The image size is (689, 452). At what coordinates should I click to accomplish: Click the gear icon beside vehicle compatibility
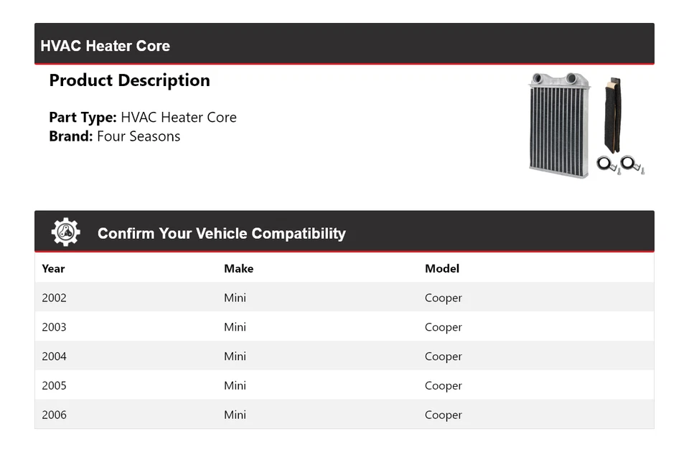pos(65,232)
